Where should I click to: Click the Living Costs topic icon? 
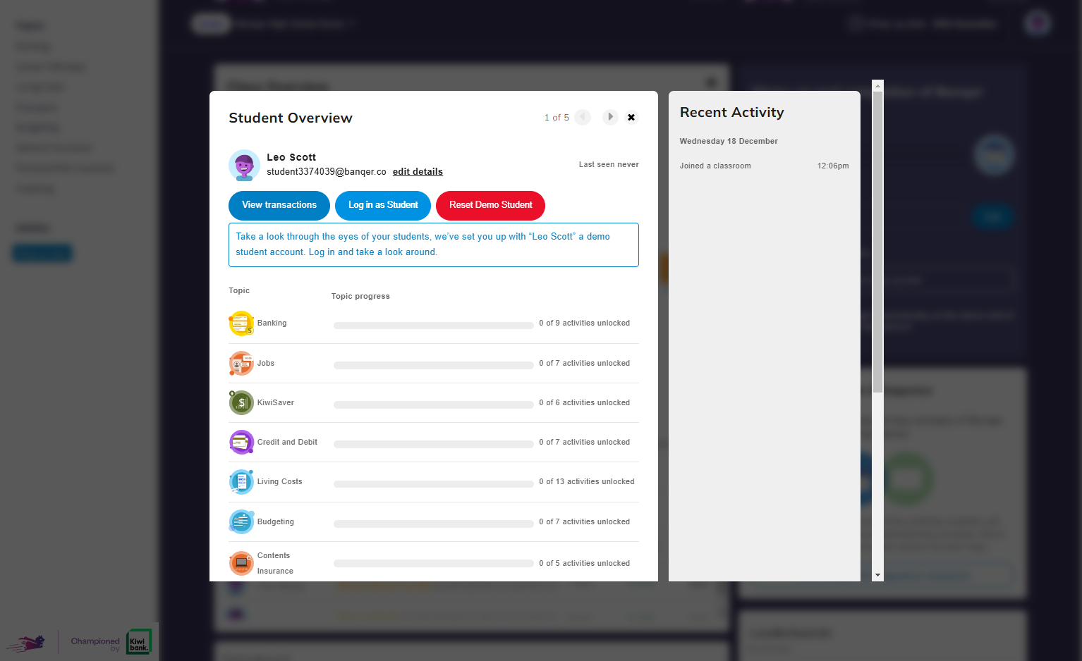click(x=241, y=482)
